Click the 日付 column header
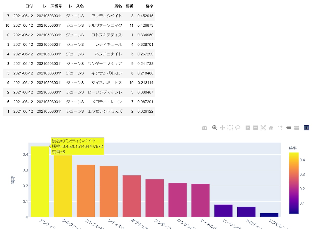Image resolution: width=313 pixels, height=229 pixels. tap(29, 6)
